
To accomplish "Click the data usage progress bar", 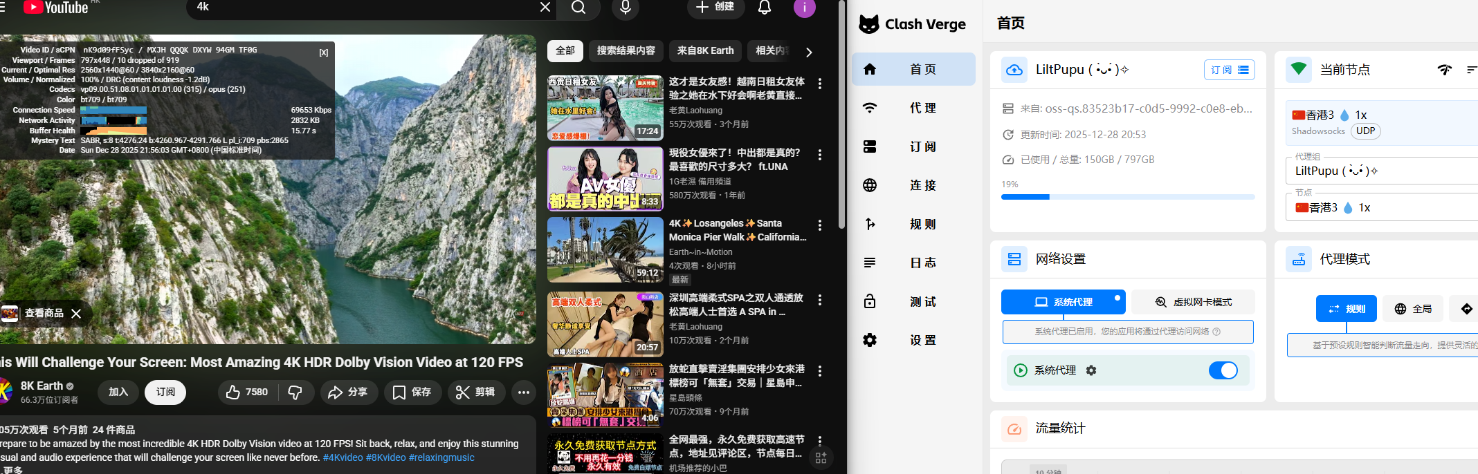I will tap(1128, 197).
